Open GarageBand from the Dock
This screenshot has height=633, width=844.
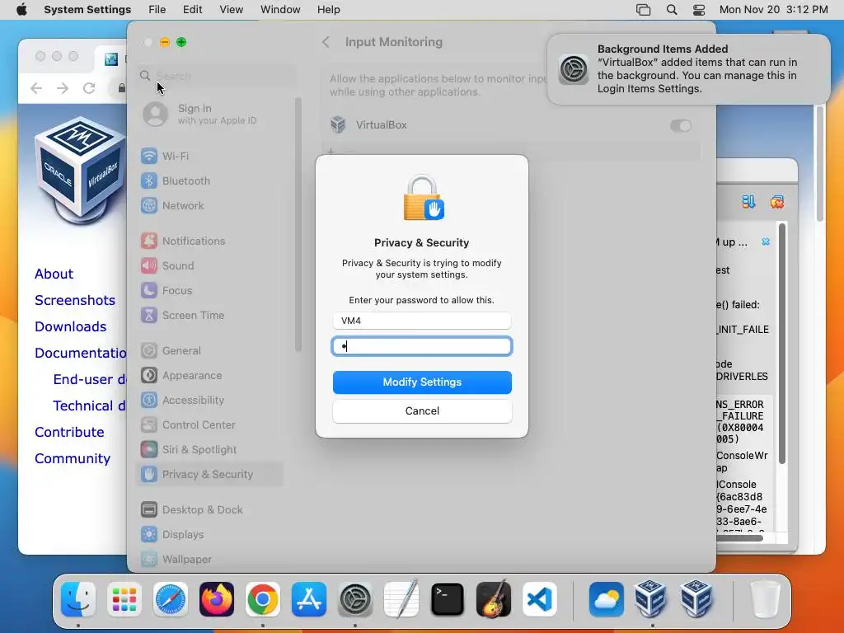[494, 599]
